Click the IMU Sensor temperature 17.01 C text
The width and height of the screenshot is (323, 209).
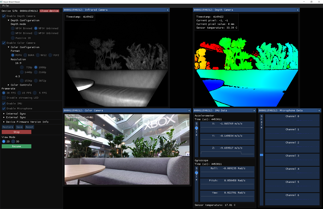(215, 205)
